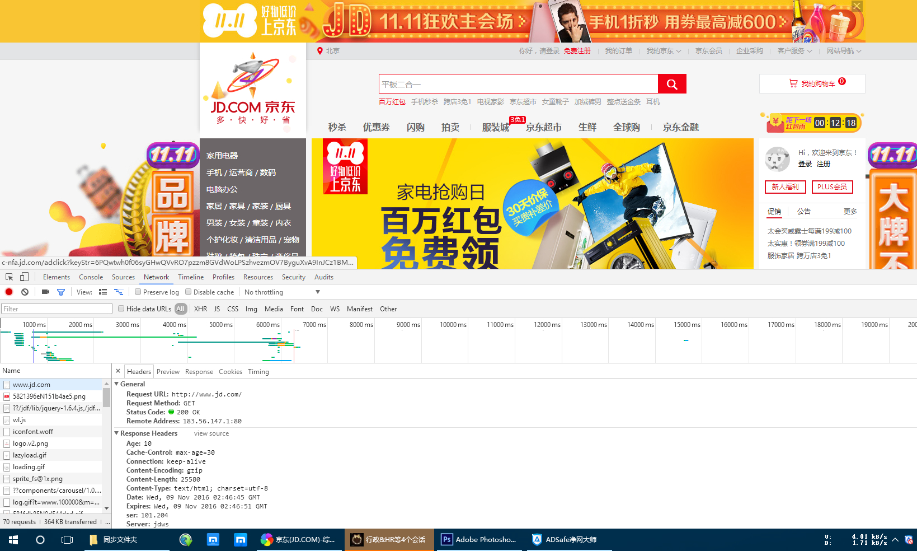Click the Cortana circle icon on taskbar

point(40,540)
